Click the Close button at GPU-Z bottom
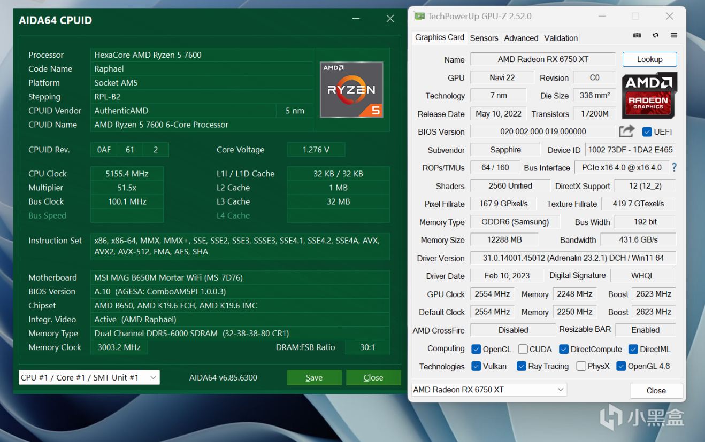 pos(656,390)
